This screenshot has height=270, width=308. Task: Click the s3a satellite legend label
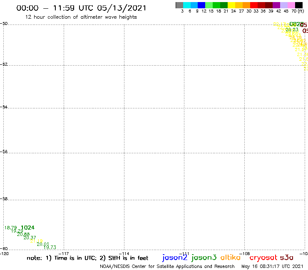point(286,258)
